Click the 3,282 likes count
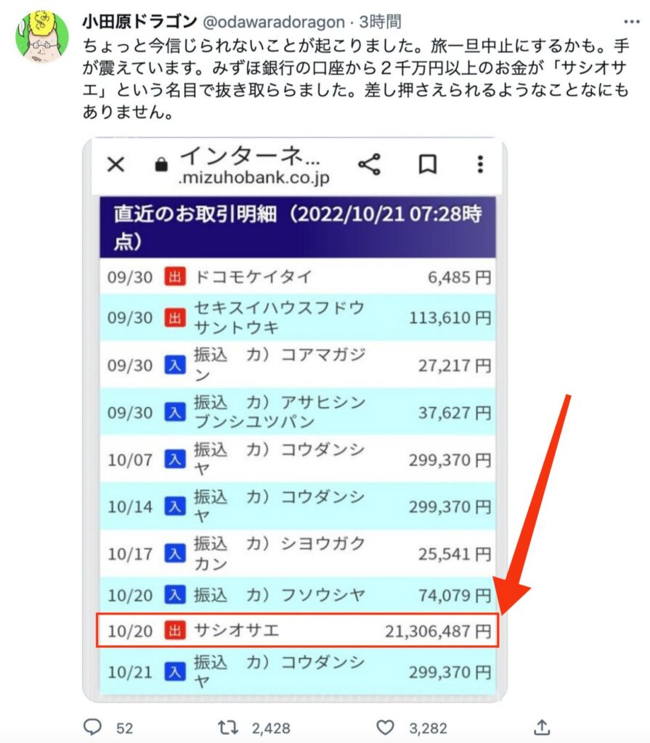Image resolution: width=650 pixels, height=743 pixels. [428, 728]
